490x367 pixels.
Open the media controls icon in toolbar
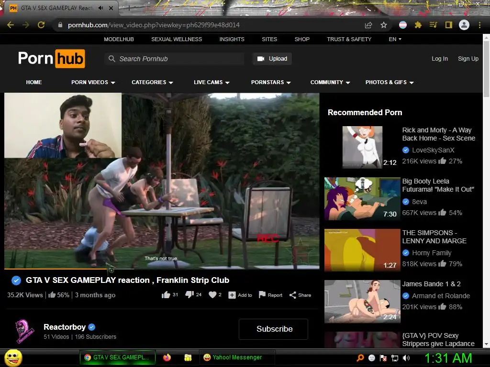433,25
